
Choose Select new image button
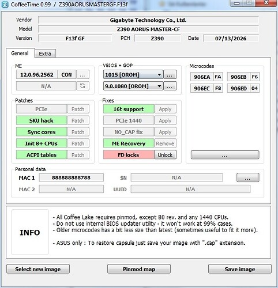(x=38, y=269)
